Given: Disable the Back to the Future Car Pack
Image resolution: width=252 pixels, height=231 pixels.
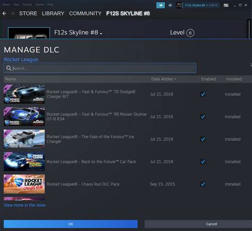Looking at the screenshot, I should coord(203,162).
